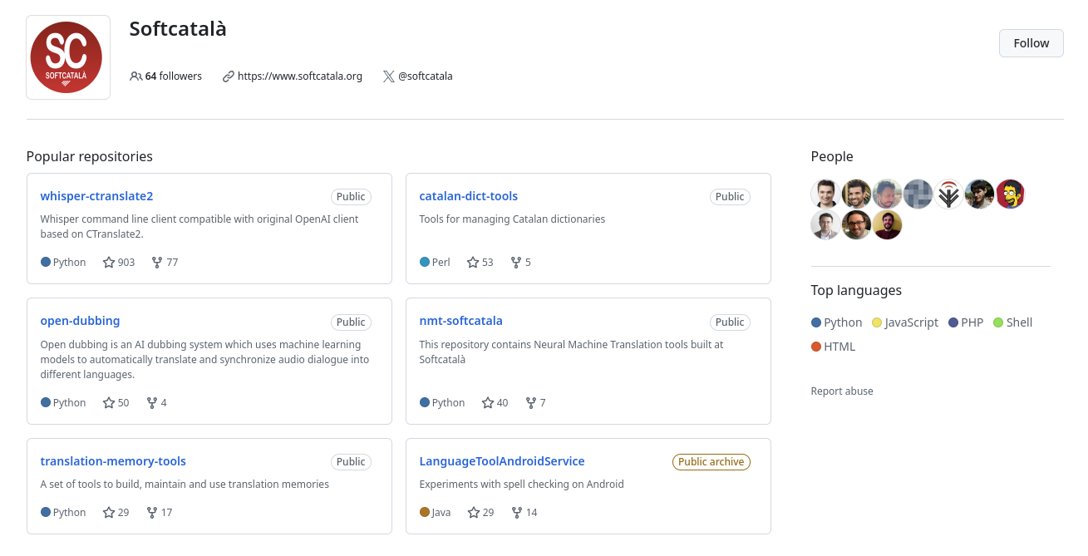Click the Python label on nmt-softcatala card
Image resolution: width=1088 pixels, height=556 pixels.
click(448, 403)
